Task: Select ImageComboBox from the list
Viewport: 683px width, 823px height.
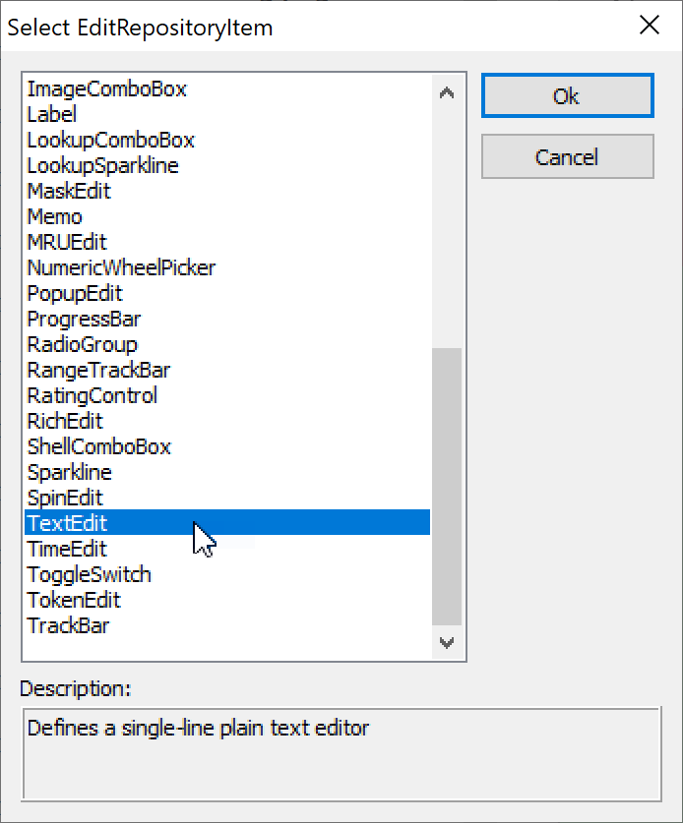Action: [x=106, y=88]
